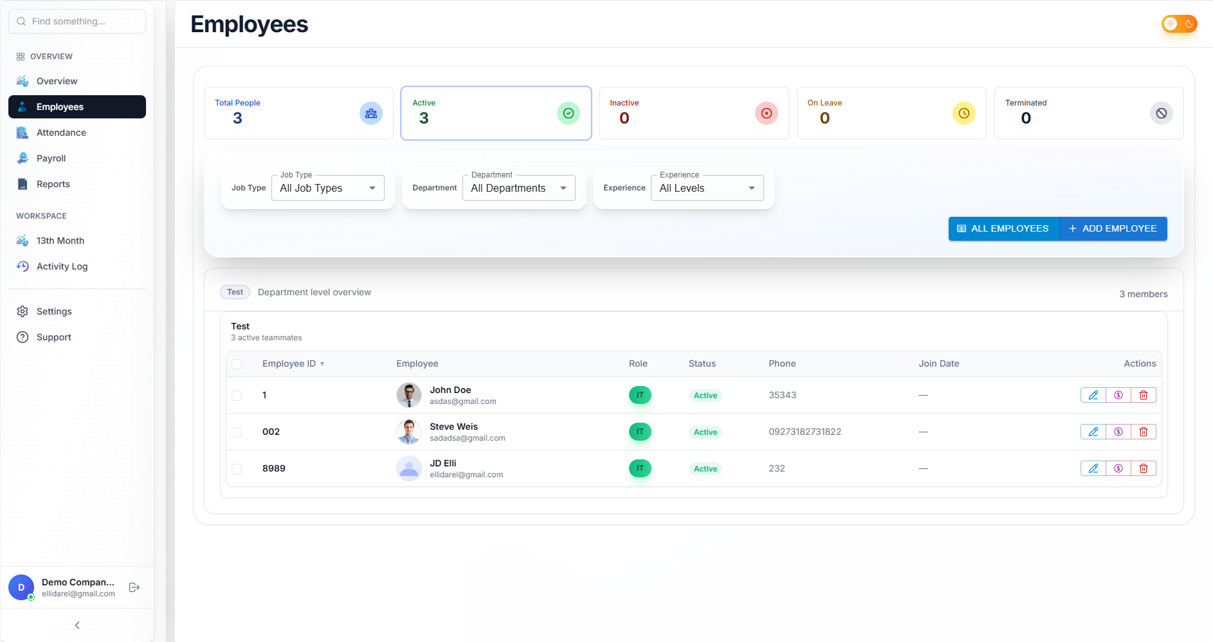The height and width of the screenshot is (642, 1213).
Task: Delete JD Elli with trash icon
Action: [x=1144, y=468]
